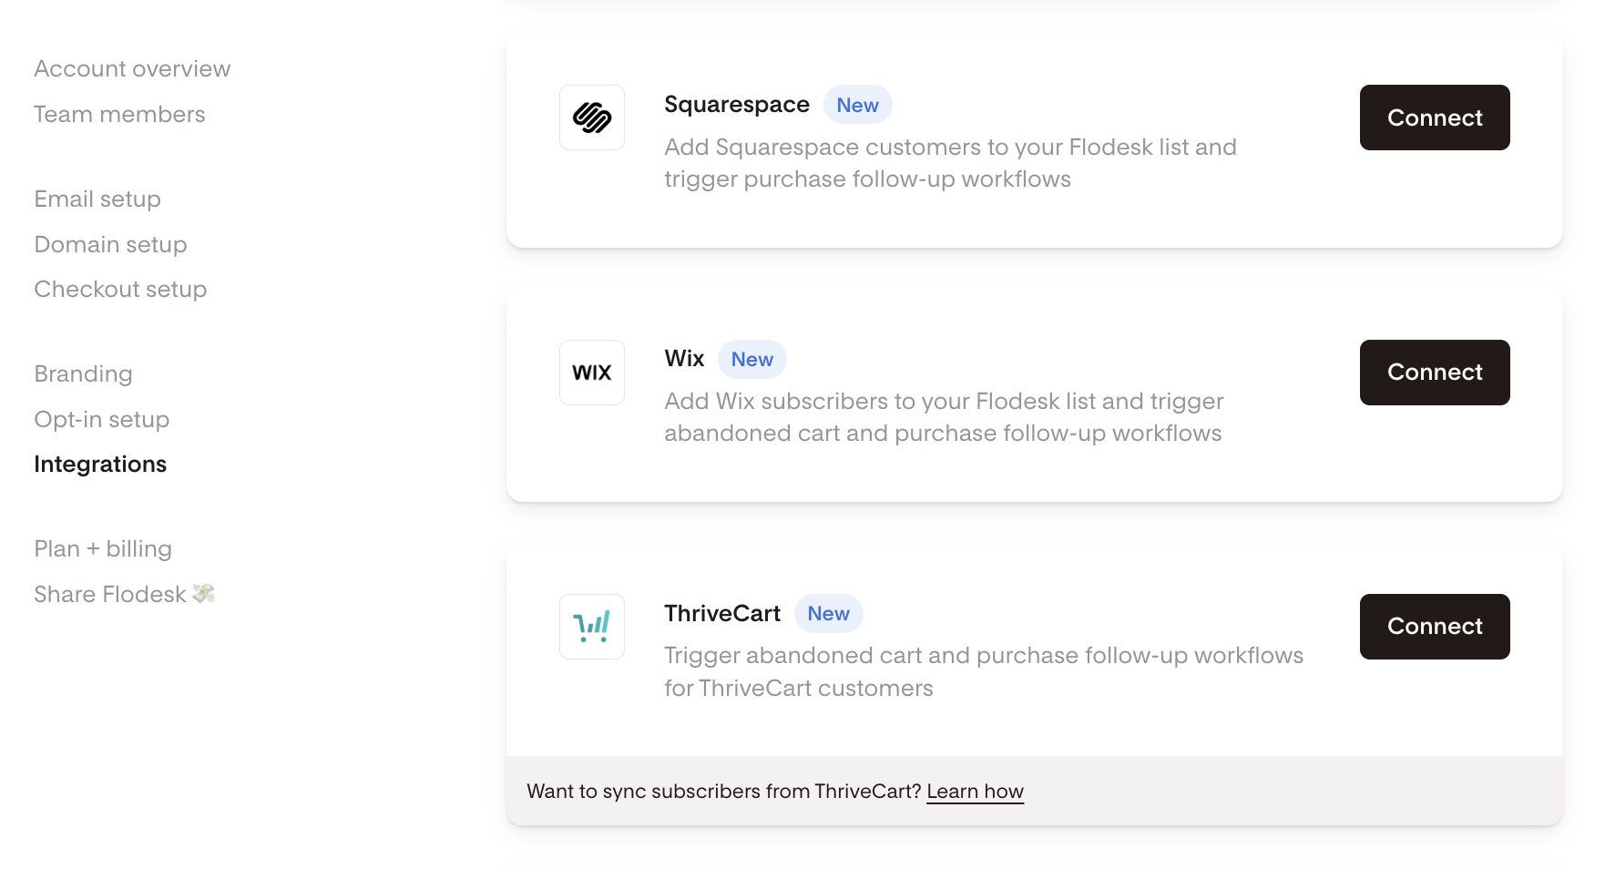Image resolution: width=1605 pixels, height=869 pixels.
Task: Click the ThriveCart cart logo icon
Action: point(592,627)
